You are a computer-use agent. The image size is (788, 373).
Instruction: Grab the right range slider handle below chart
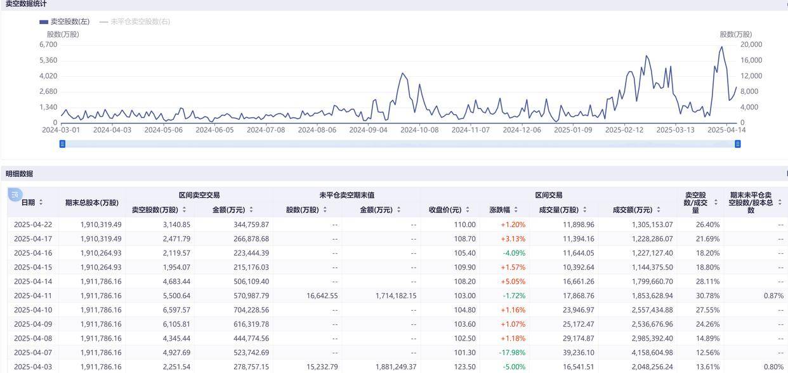coord(738,144)
